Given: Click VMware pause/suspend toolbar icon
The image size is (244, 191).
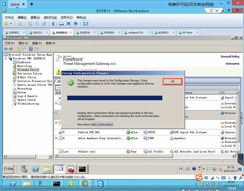Looking at the screenshot, I should click(x=6, y=24).
